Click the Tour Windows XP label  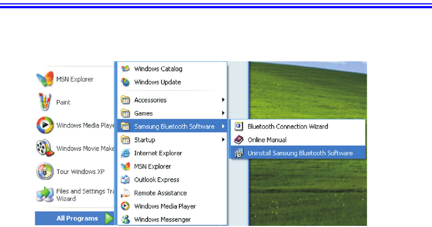point(81,172)
